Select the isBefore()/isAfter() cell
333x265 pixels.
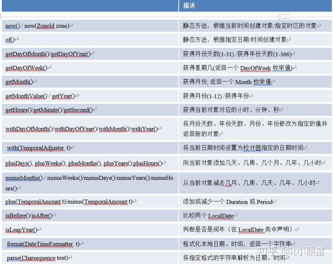[90, 215]
